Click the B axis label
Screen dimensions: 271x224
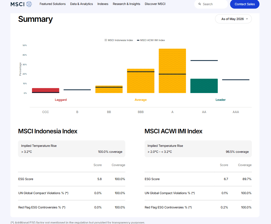tap(77, 112)
